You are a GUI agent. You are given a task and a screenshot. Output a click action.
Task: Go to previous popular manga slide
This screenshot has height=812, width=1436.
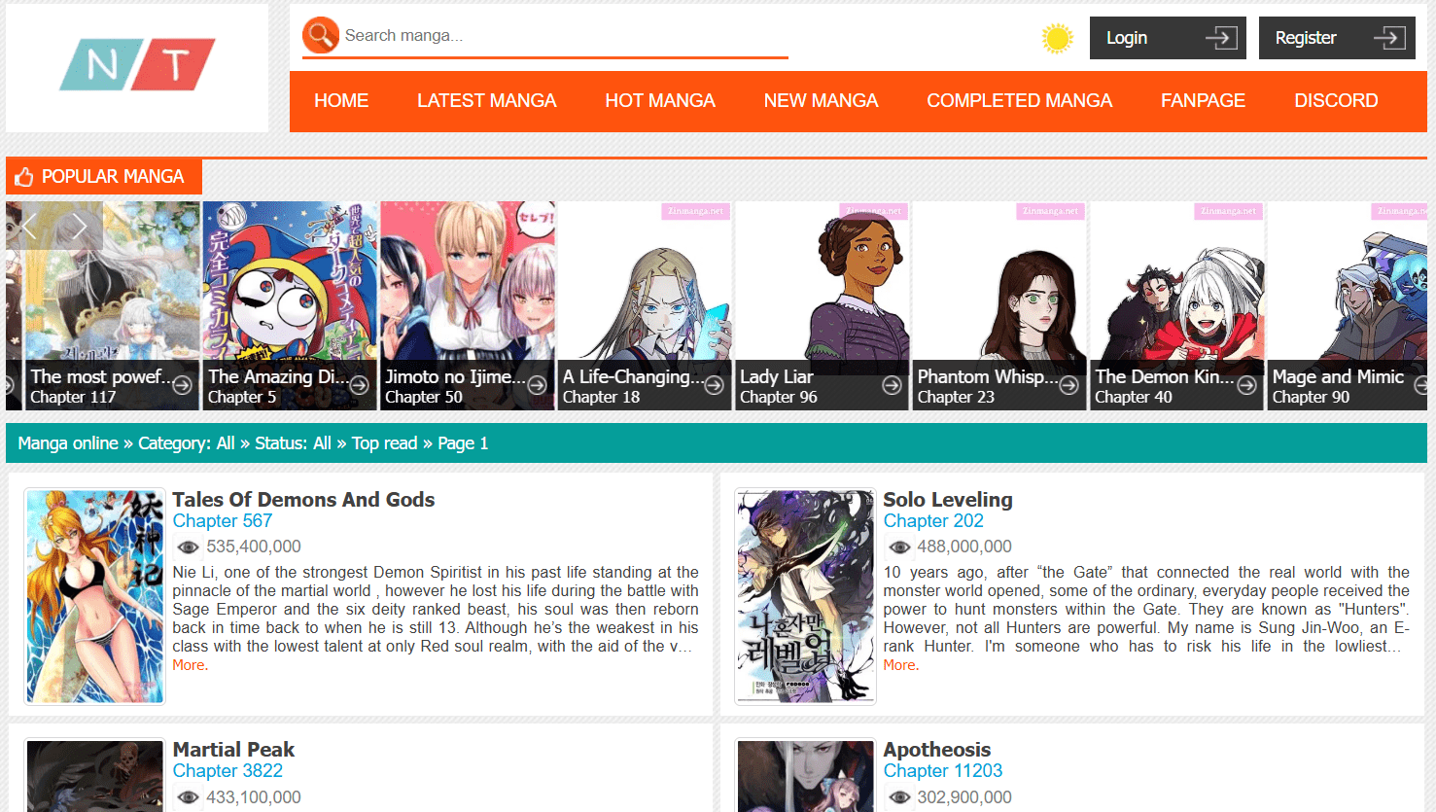(29, 227)
